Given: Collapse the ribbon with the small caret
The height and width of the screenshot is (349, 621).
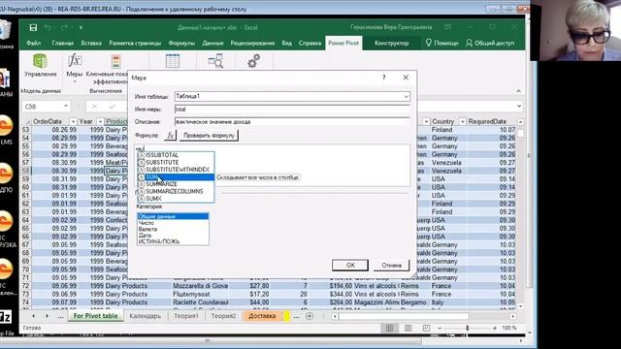Looking at the screenshot, I should (x=518, y=91).
